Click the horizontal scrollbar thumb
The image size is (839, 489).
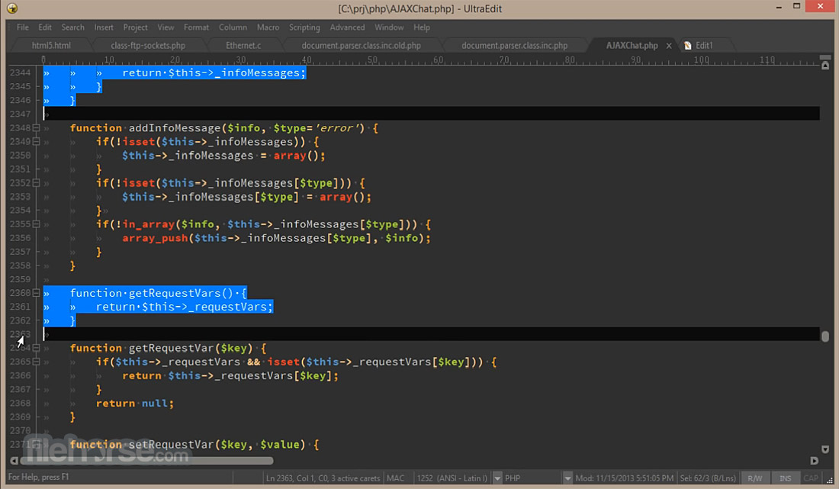pyautogui.click(x=146, y=461)
